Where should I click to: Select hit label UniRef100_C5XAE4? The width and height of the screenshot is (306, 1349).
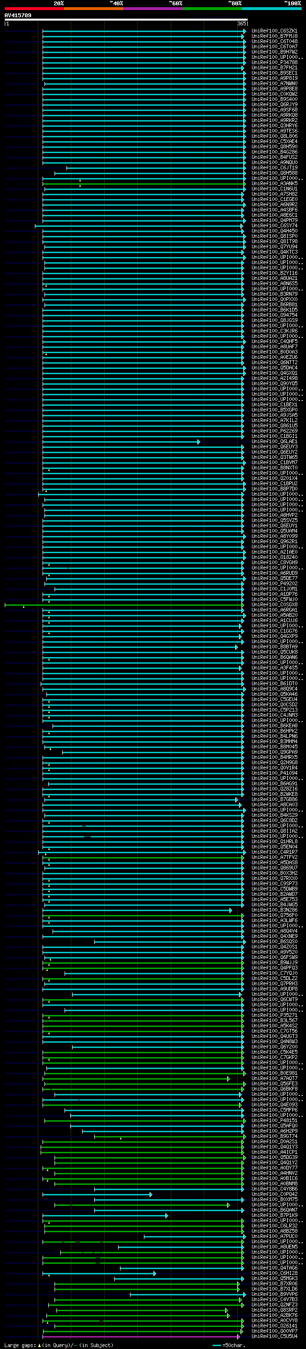274,141
